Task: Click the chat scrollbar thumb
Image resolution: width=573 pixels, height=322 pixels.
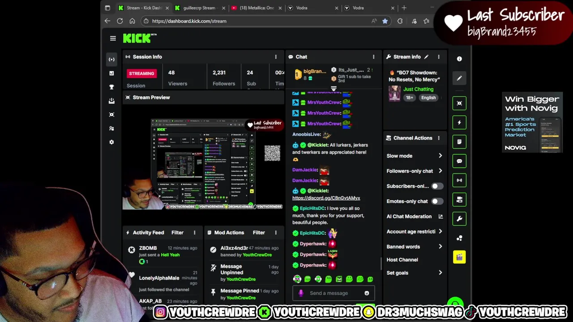Action: point(381,264)
